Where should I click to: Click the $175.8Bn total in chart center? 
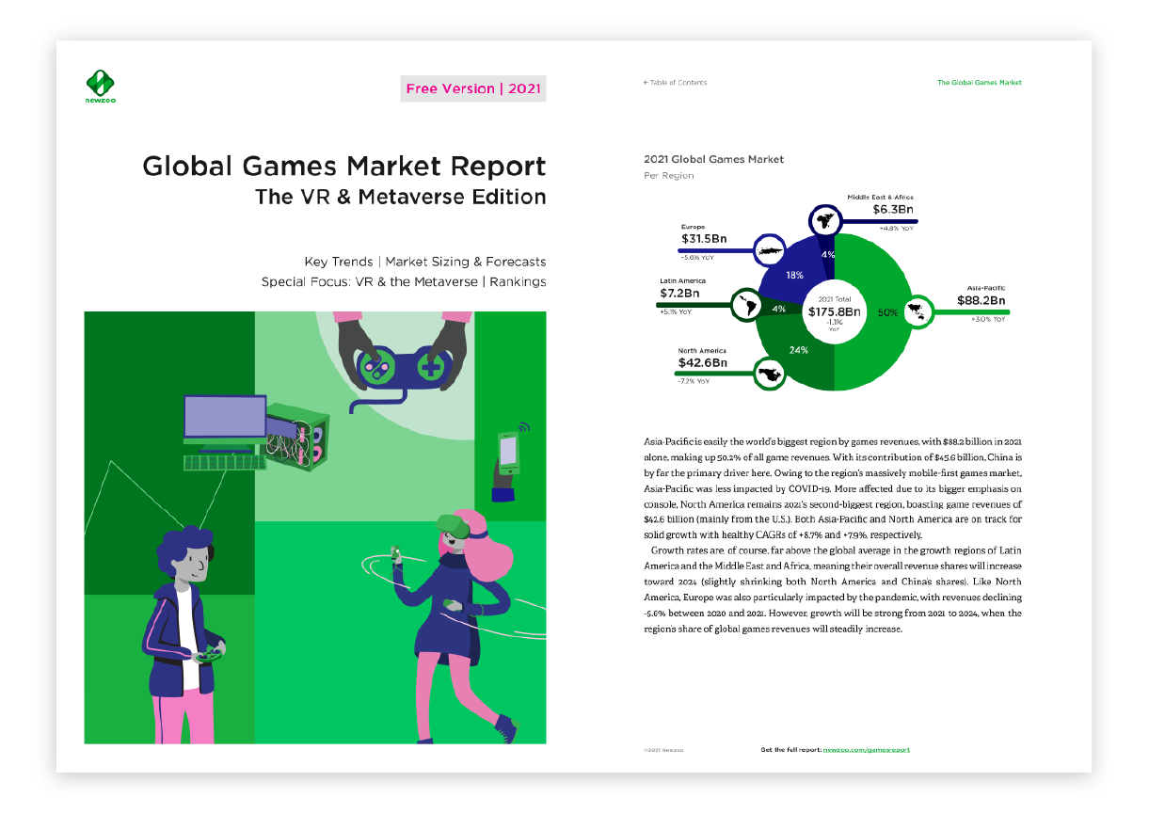(x=833, y=311)
